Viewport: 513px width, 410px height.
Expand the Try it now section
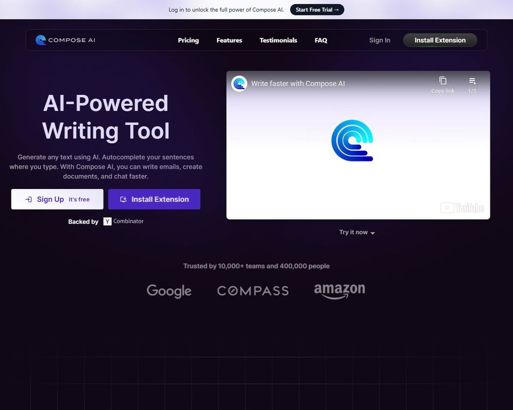point(357,232)
